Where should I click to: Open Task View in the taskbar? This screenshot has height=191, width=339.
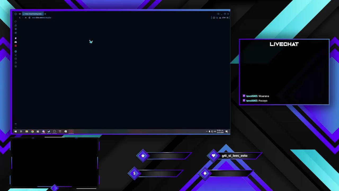tap(21, 132)
